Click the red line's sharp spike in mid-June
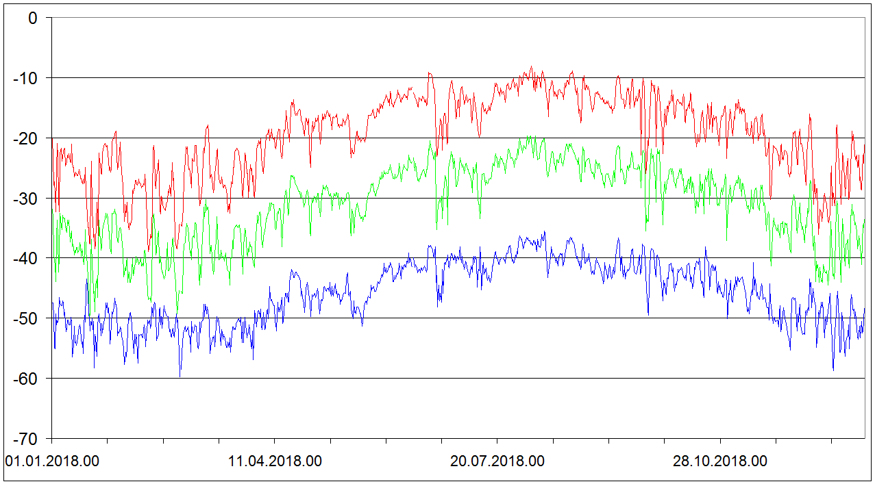 (430, 73)
